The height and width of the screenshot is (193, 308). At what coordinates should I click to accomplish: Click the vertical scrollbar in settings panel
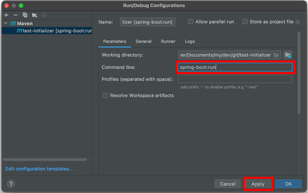(299, 73)
